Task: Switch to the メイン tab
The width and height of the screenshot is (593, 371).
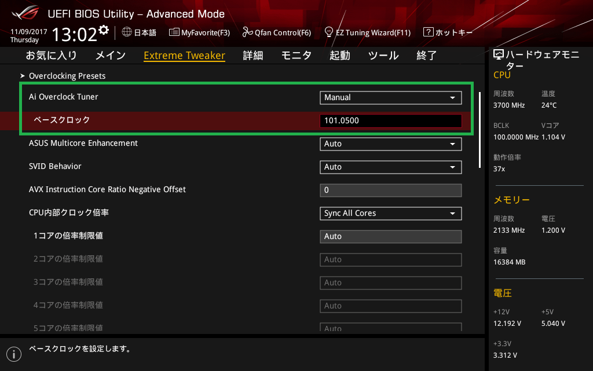Action: tap(111, 56)
